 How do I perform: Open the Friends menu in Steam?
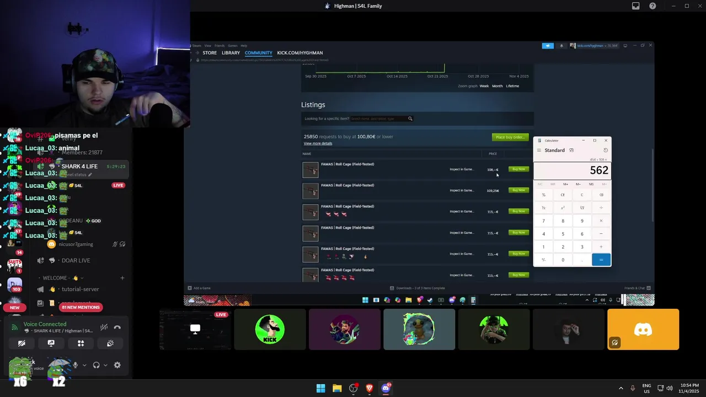click(220, 46)
